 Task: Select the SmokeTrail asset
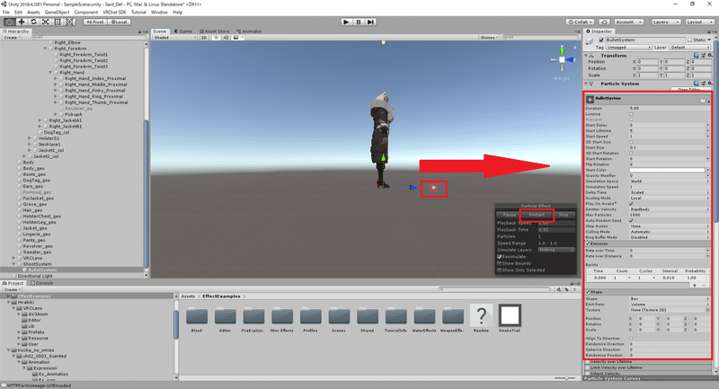pos(510,319)
